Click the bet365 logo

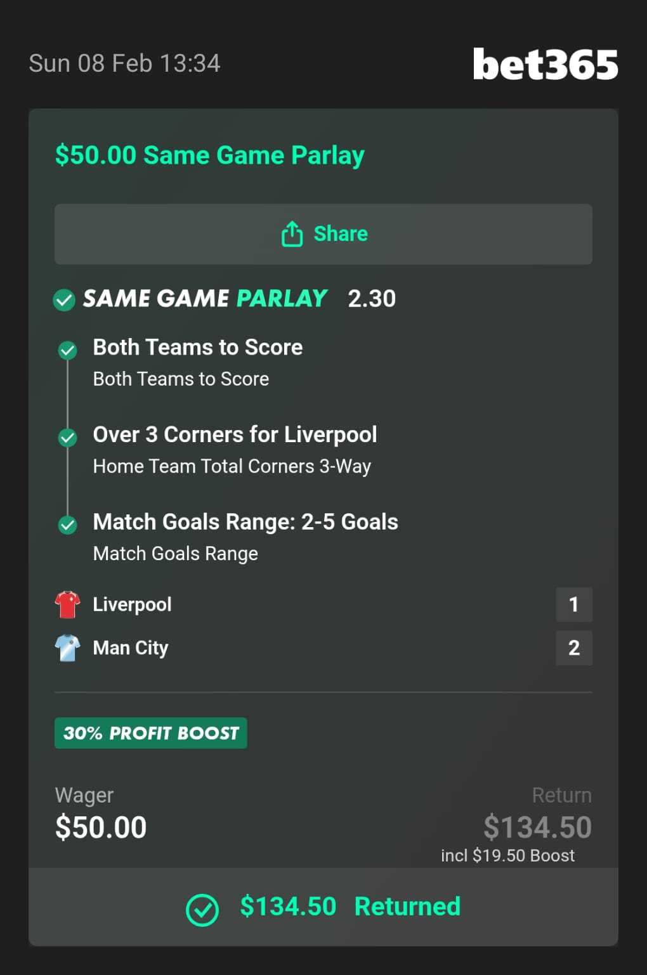click(545, 64)
